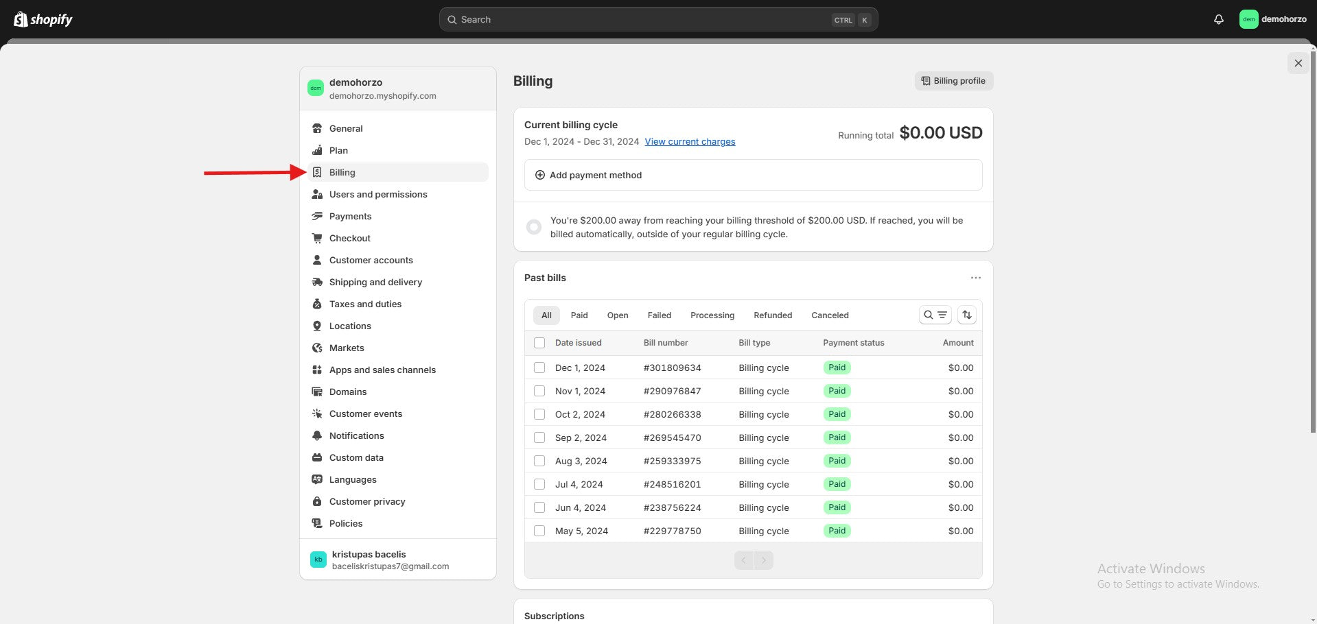
Task: Click the notifications bell icon
Action: [x=1218, y=19]
